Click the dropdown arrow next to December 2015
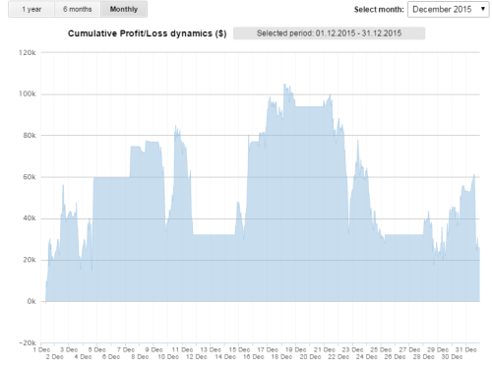Screen dimensions: 492x371 click(x=483, y=9)
